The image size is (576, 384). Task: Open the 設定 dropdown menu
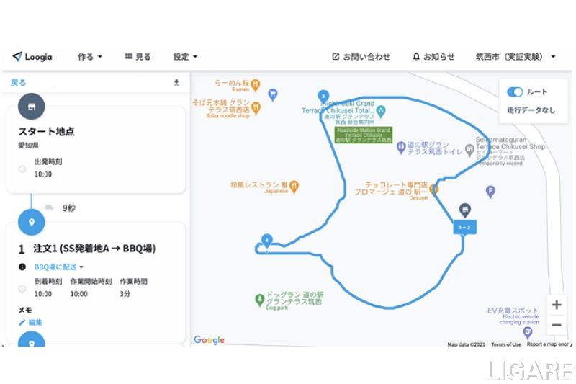(185, 57)
